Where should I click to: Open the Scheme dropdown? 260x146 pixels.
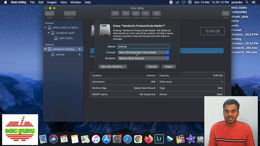click(x=143, y=58)
